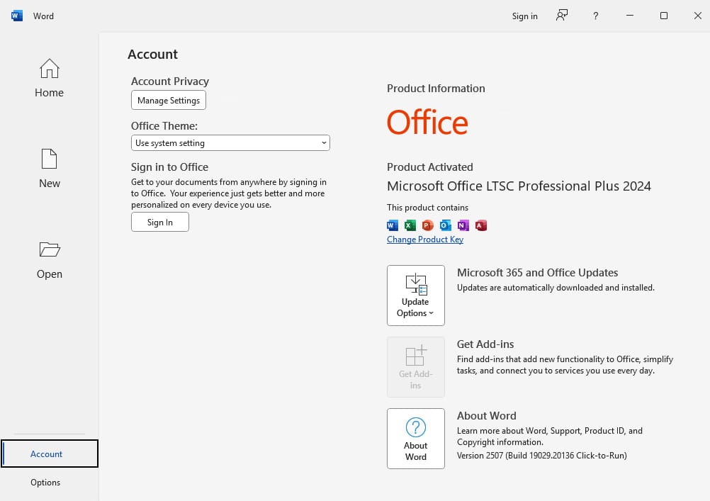Image resolution: width=710 pixels, height=501 pixels.
Task: Open Options in the sidebar
Action: coord(45,483)
